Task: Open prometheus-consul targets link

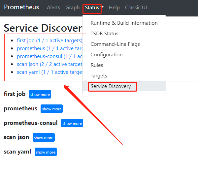Action: pyautogui.click(x=49, y=56)
